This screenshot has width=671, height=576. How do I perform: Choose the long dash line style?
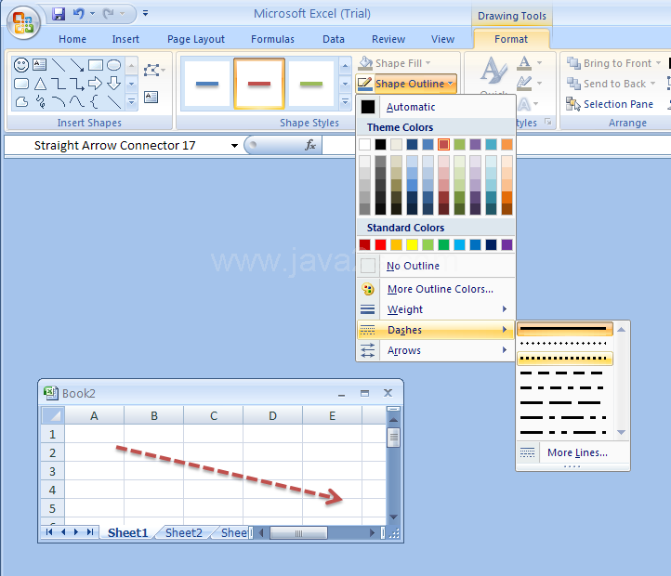[x=564, y=402]
